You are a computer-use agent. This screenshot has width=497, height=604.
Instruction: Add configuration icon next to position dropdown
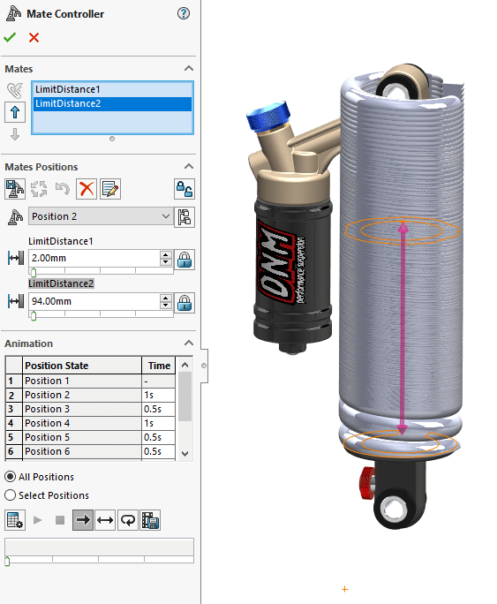pos(184,217)
